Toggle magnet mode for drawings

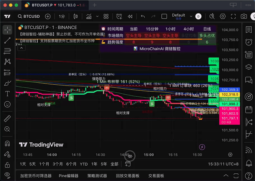click(7, 143)
